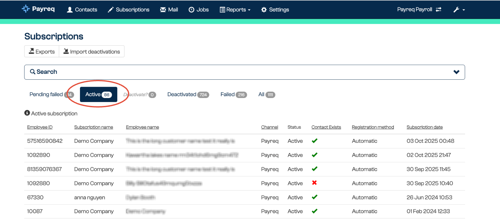Sort by Employee name column

142,127
